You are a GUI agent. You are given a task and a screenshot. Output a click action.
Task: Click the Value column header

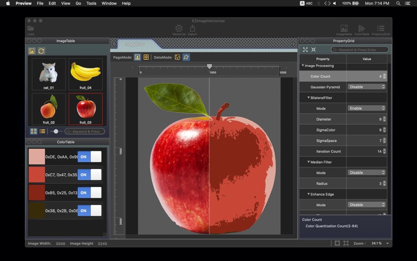tap(367, 59)
